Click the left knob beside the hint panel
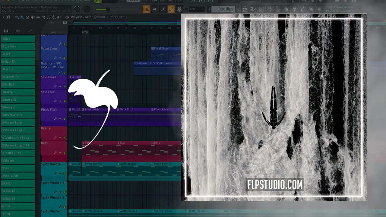This screenshot has height=217, width=386. 77,9
